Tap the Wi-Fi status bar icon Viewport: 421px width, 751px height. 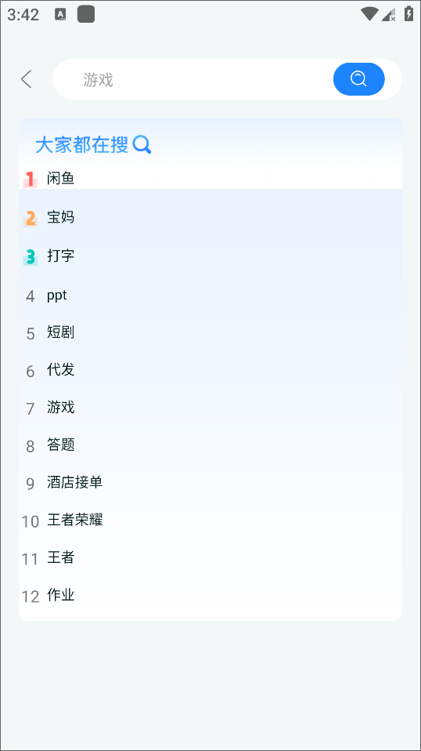coord(369,14)
